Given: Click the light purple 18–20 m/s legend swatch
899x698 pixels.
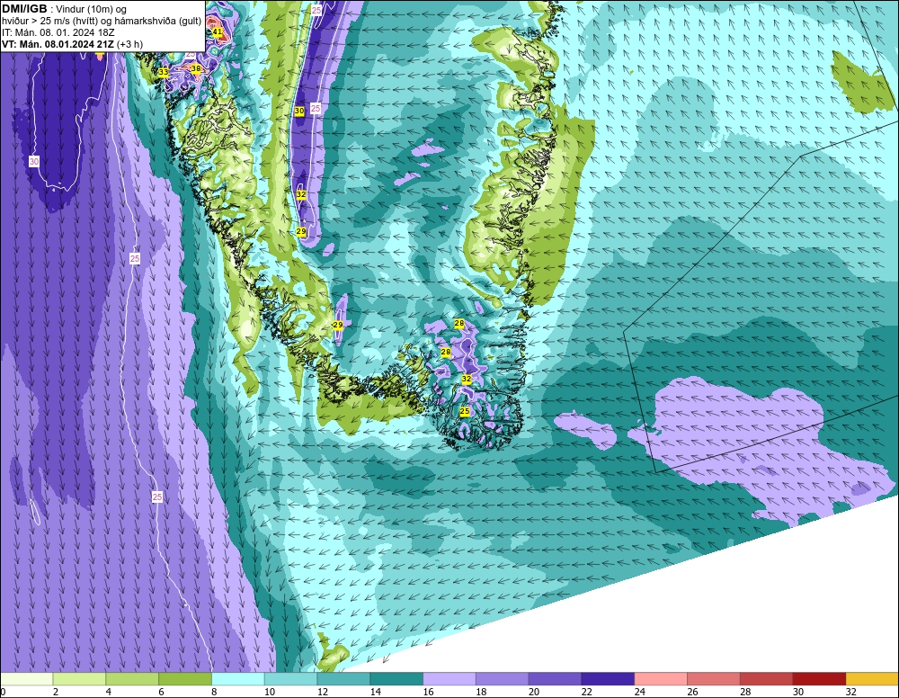Looking at the screenshot, I should click(x=503, y=680).
